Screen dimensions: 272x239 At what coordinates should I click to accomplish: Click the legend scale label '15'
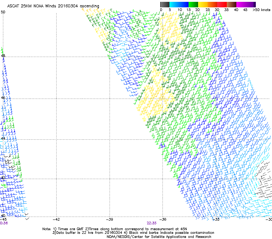pyautogui.click(x=189, y=10)
